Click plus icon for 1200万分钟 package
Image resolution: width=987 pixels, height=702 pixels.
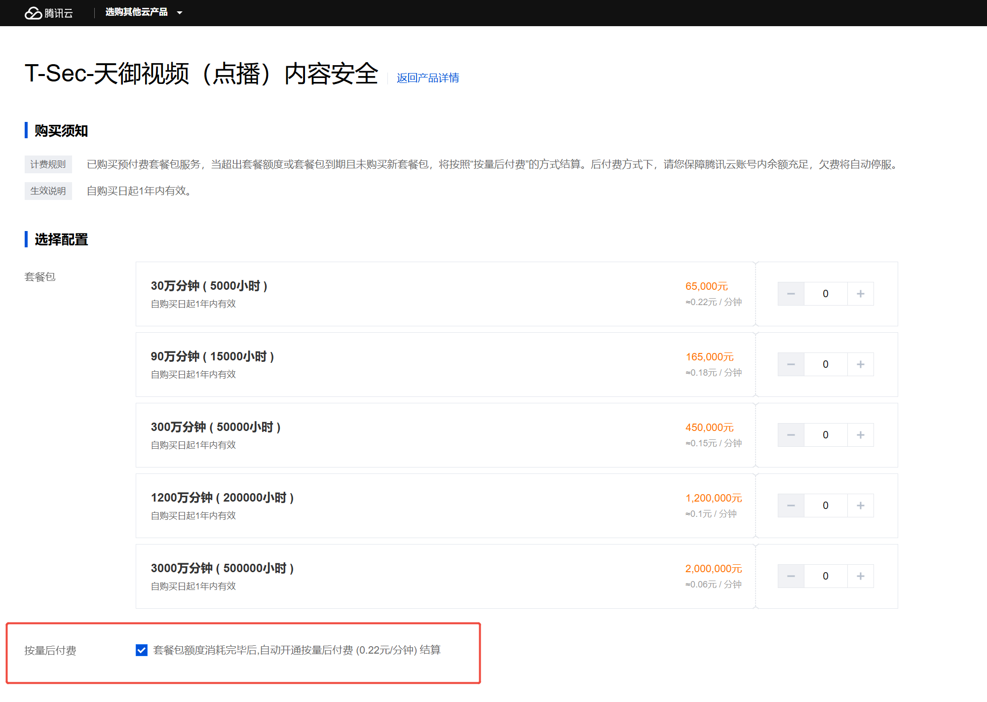pos(860,506)
